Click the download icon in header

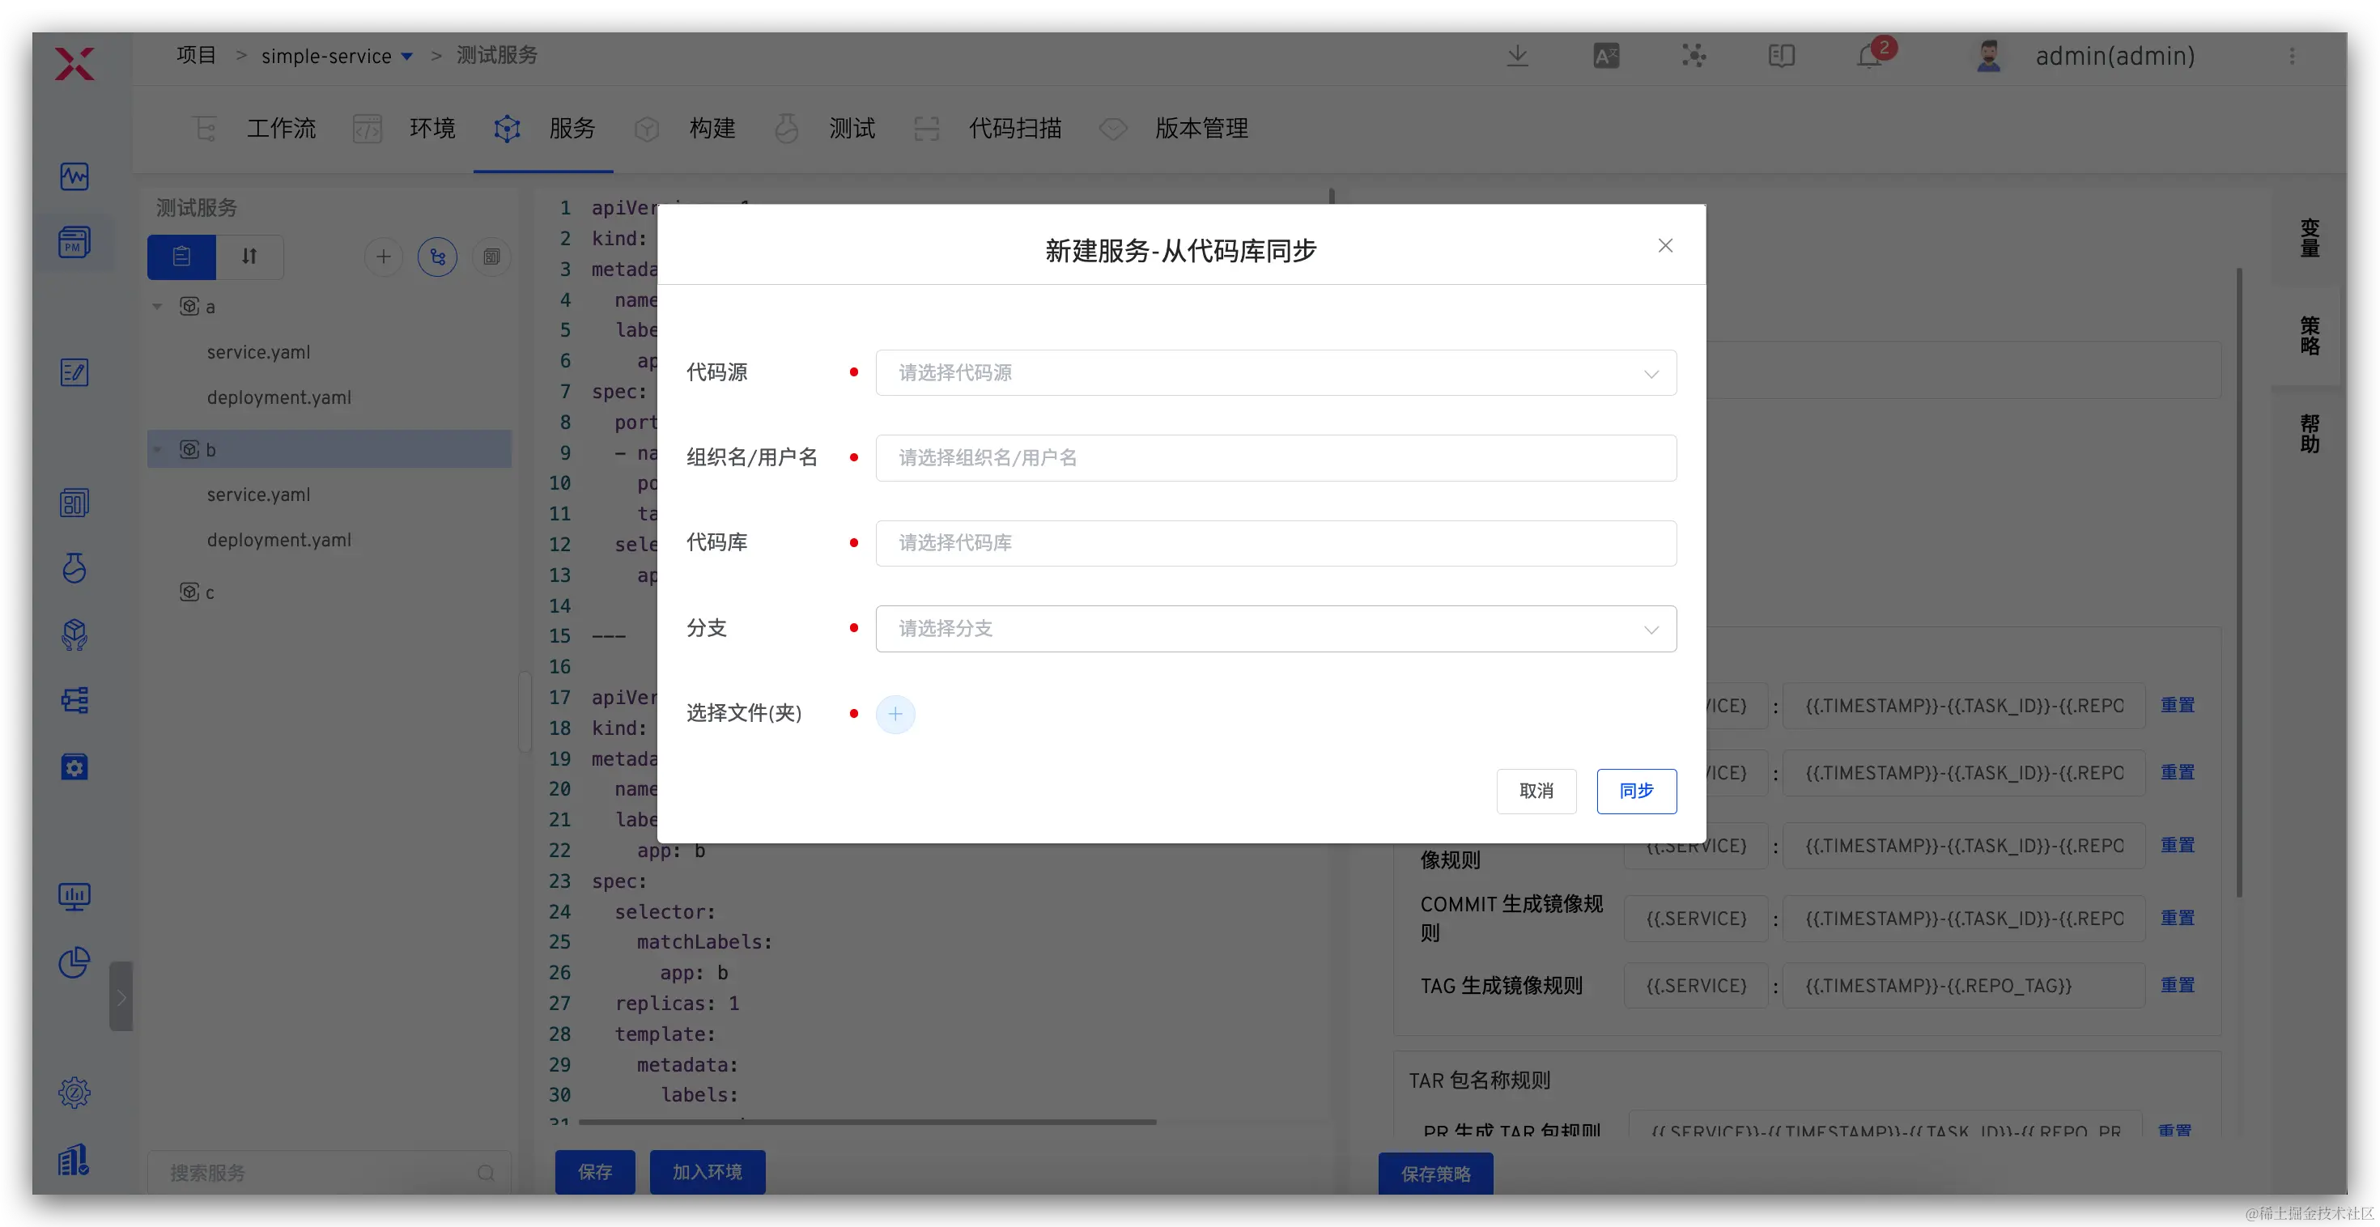pyautogui.click(x=1517, y=57)
